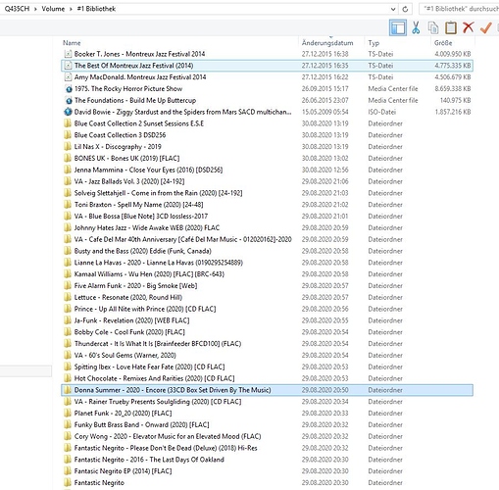The height and width of the screenshot is (490, 499).
Task: Click the Booker T. Jones file icon
Action: pyautogui.click(x=68, y=54)
